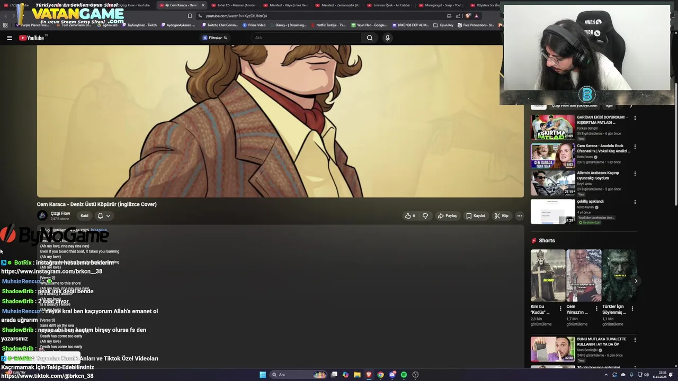This screenshot has height=381, width=678.
Task: Switch to the Emircan İğrek - Ali Cabbar tab
Action: (389, 5)
